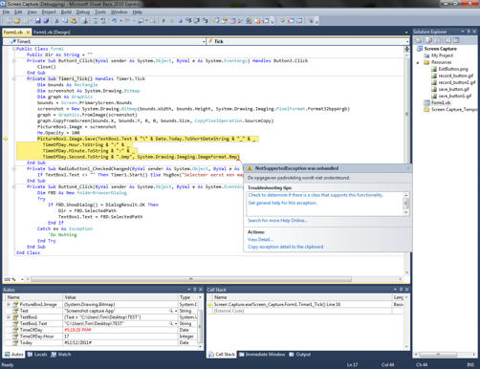
Task: Click 'Search for more Help Online' link
Action: point(277,221)
